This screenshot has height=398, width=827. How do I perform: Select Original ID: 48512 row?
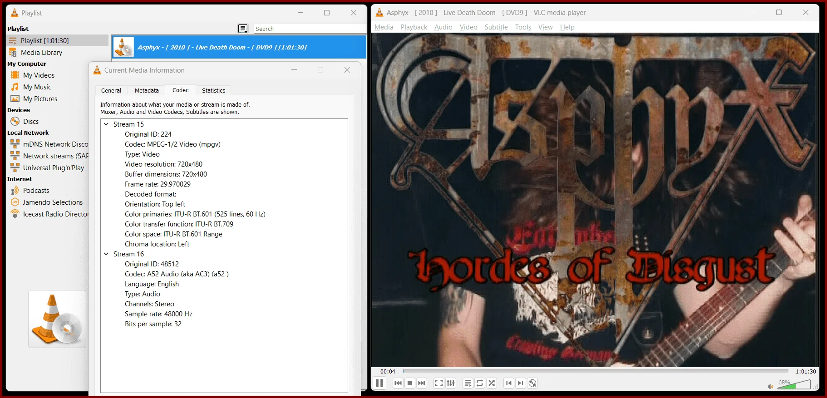pos(152,264)
